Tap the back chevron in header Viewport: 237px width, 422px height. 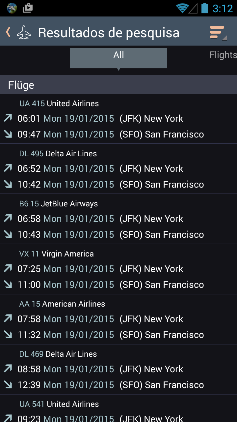tap(8, 32)
